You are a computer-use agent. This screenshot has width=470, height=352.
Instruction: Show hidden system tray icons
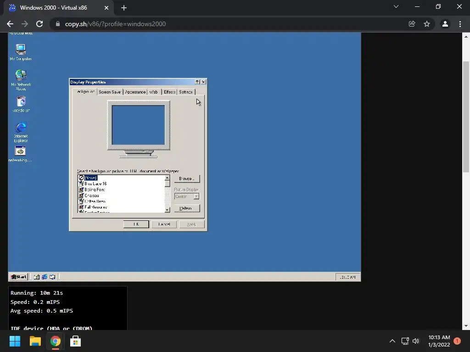(x=392, y=341)
